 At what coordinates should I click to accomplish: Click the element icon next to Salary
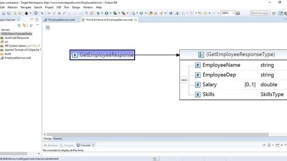click(x=198, y=85)
